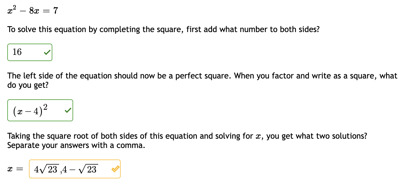Click the answer box showing (x-4)^2
This screenshot has width=410, height=184.
click(40, 110)
